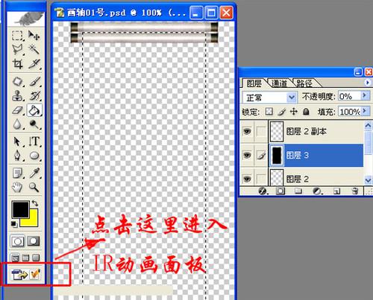Viewport: 373px width, 300px height.
Task: Click the black thumbnail of 图层 3
Action: point(277,156)
